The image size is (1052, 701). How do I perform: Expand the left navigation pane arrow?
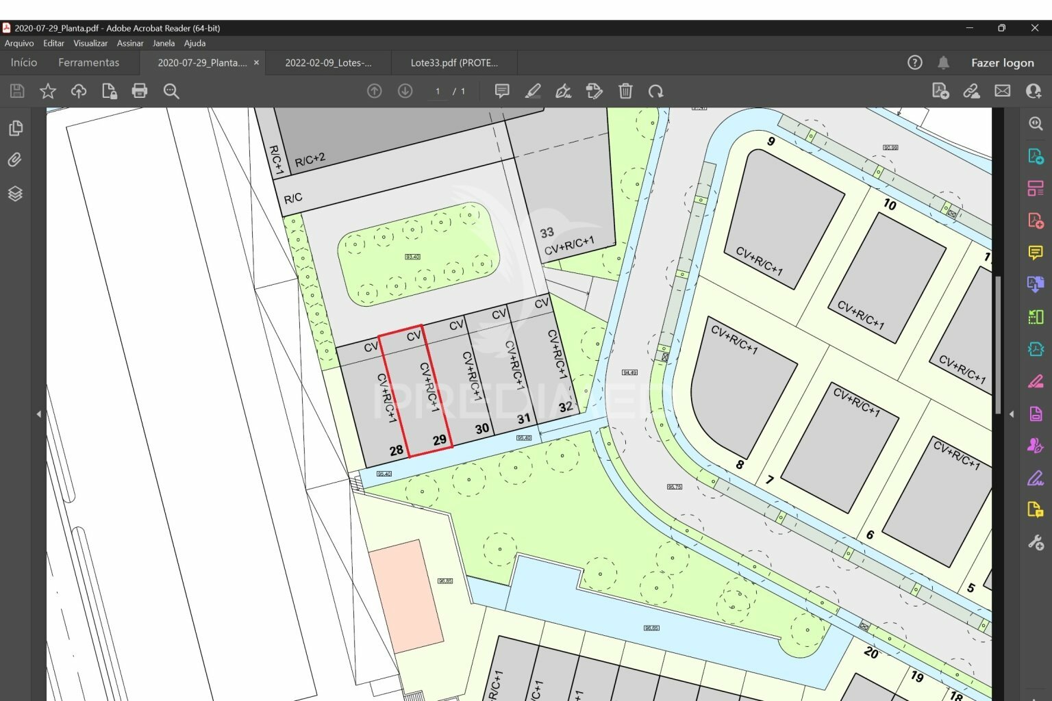[39, 414]
